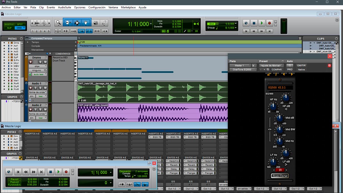Enable SPOT edit mode
The height and width of the screenshot is (193, 343).
tap(20, 24)
